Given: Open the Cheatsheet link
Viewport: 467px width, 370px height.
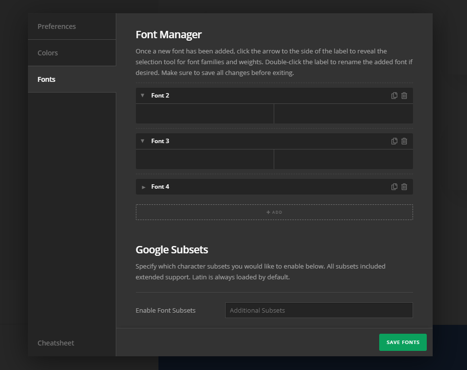Looking at the screenshot, I should point(56,343).
